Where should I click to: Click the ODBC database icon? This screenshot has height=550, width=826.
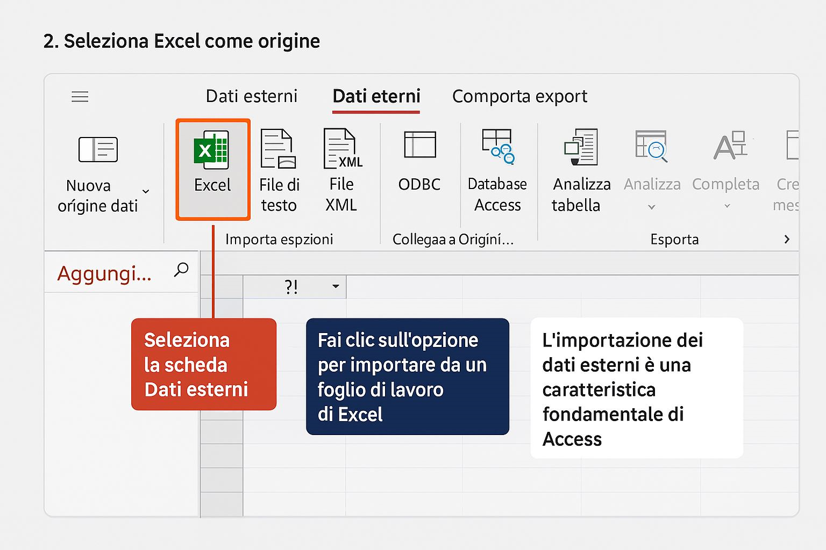coord(419,145)
